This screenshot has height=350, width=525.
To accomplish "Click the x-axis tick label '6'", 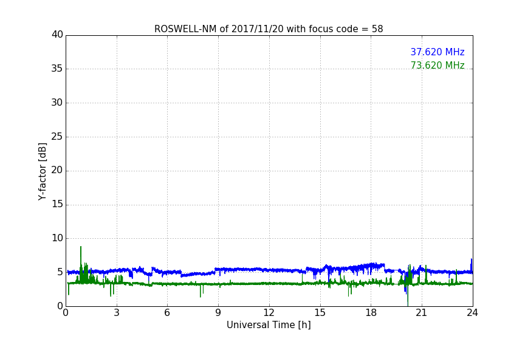I will pyautogui.click(x=167, y=313).
